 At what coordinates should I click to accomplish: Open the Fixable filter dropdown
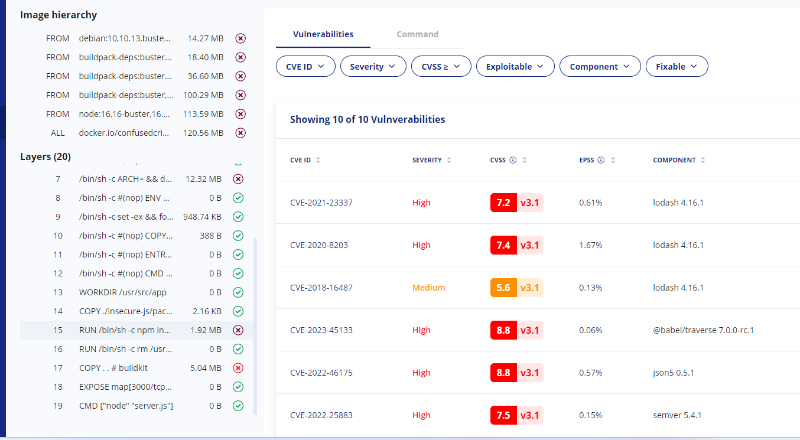pos(677,67)
